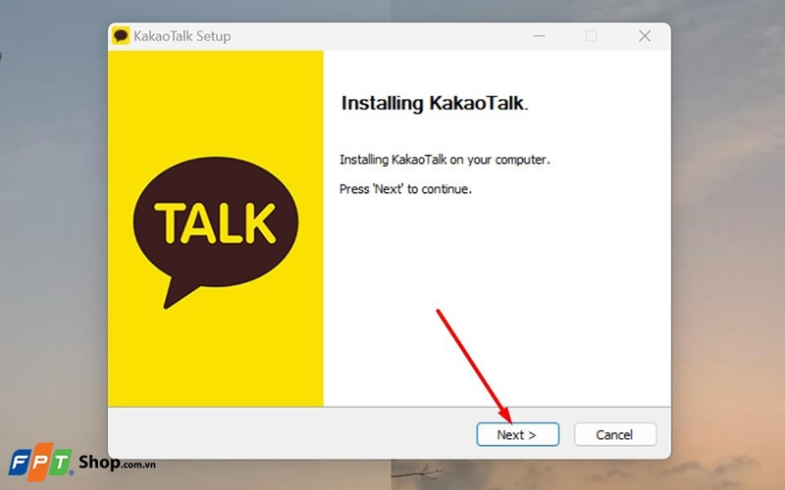Close the KakaoTalk Setup window
This screenshot has height=490, width=785.
645,36
